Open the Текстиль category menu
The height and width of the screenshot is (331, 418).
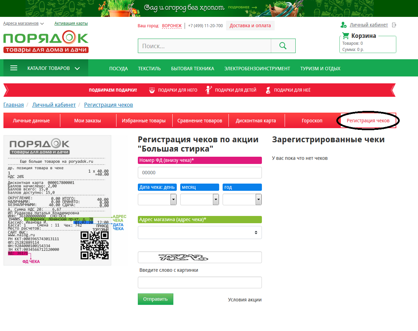coord(150,69)
